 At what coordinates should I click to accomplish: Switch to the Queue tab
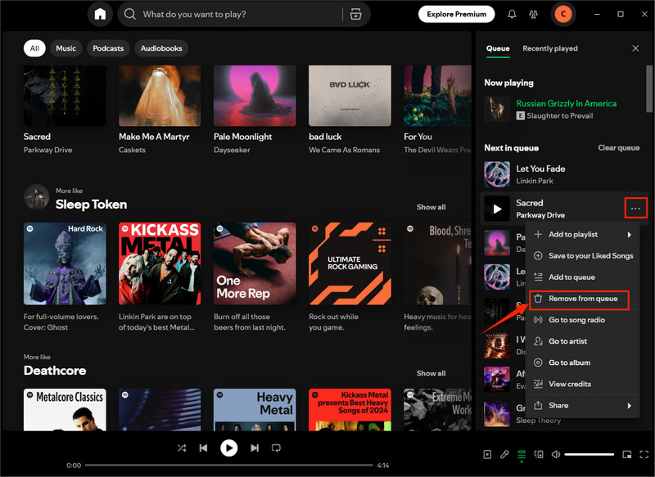point(498,48)
